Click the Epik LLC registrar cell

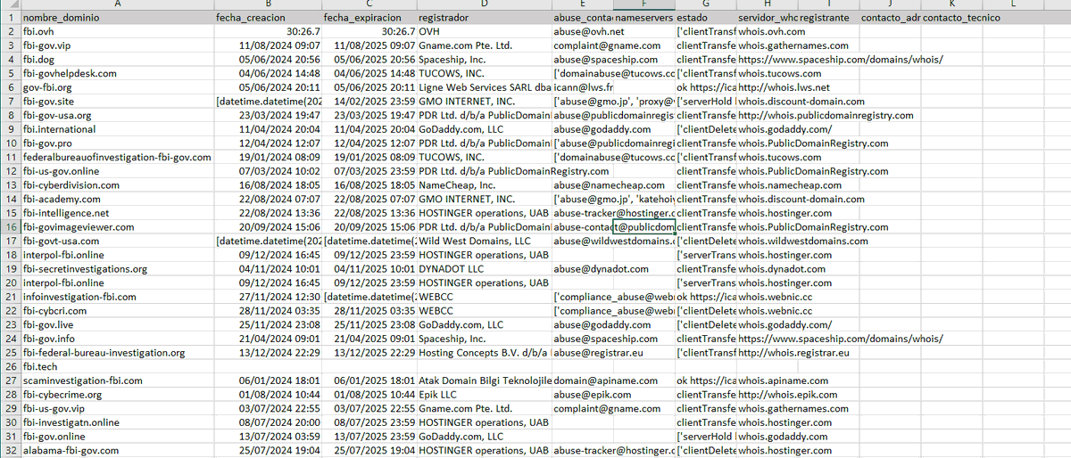coord(484,395)
